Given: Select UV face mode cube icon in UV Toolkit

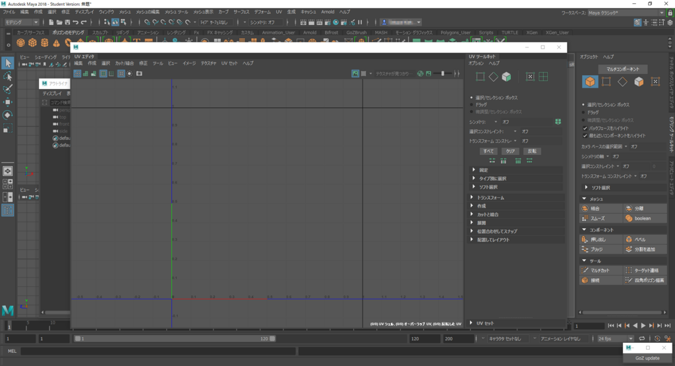Looking at the screenshot, I should coord(507,76).
